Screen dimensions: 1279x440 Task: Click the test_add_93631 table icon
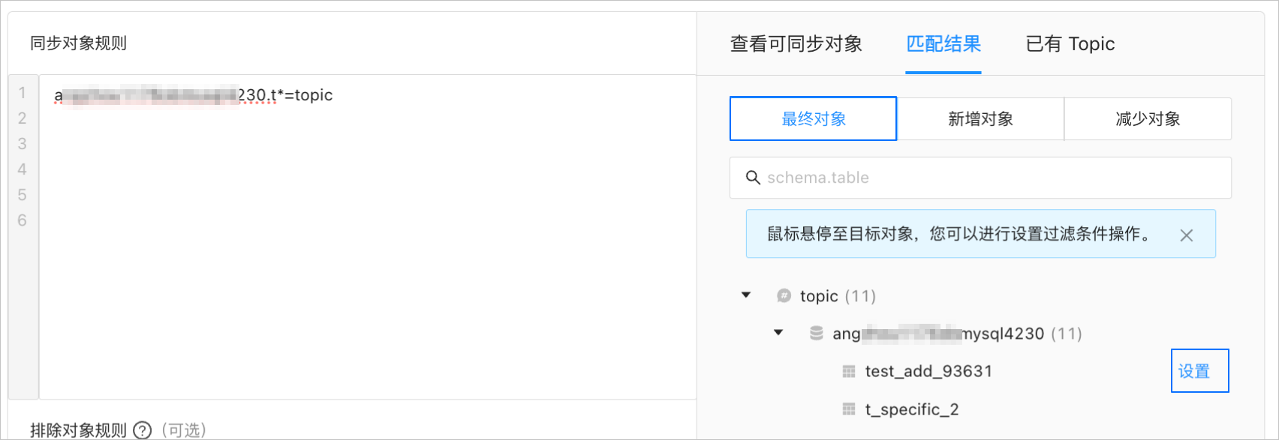[x=849, y=371]
